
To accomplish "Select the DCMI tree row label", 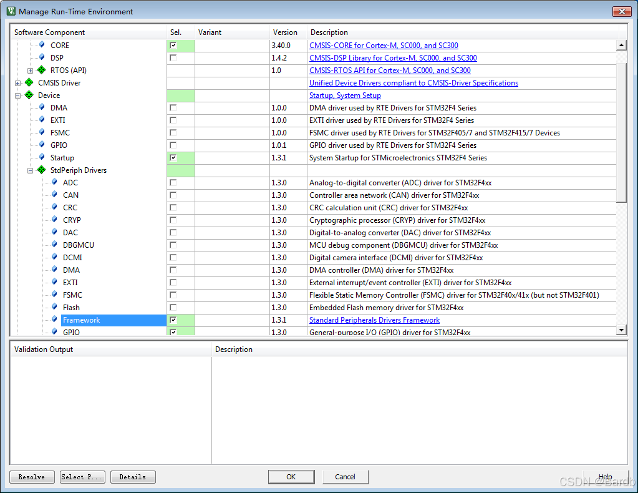I will [72, 258].
